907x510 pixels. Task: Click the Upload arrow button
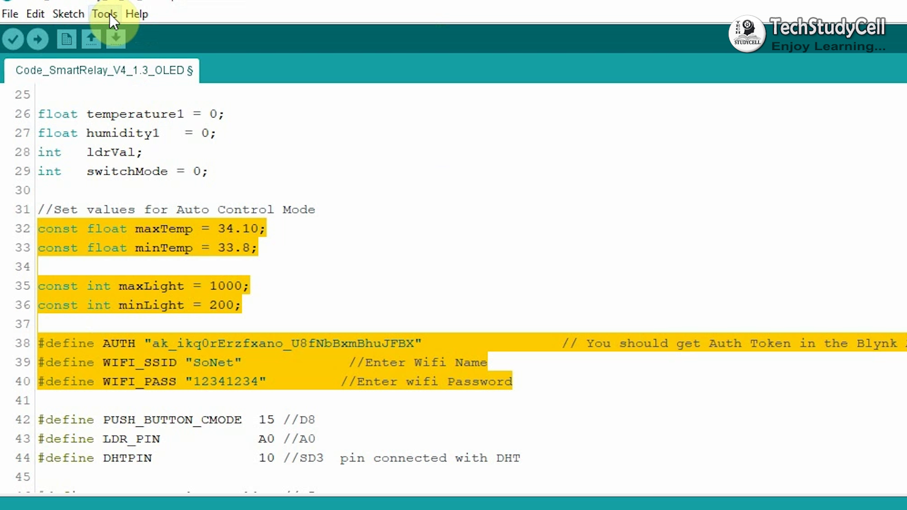click(x=38, y=39)
